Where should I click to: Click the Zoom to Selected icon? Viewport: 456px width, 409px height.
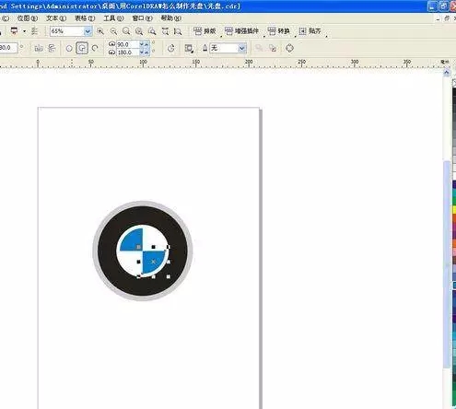126,31
